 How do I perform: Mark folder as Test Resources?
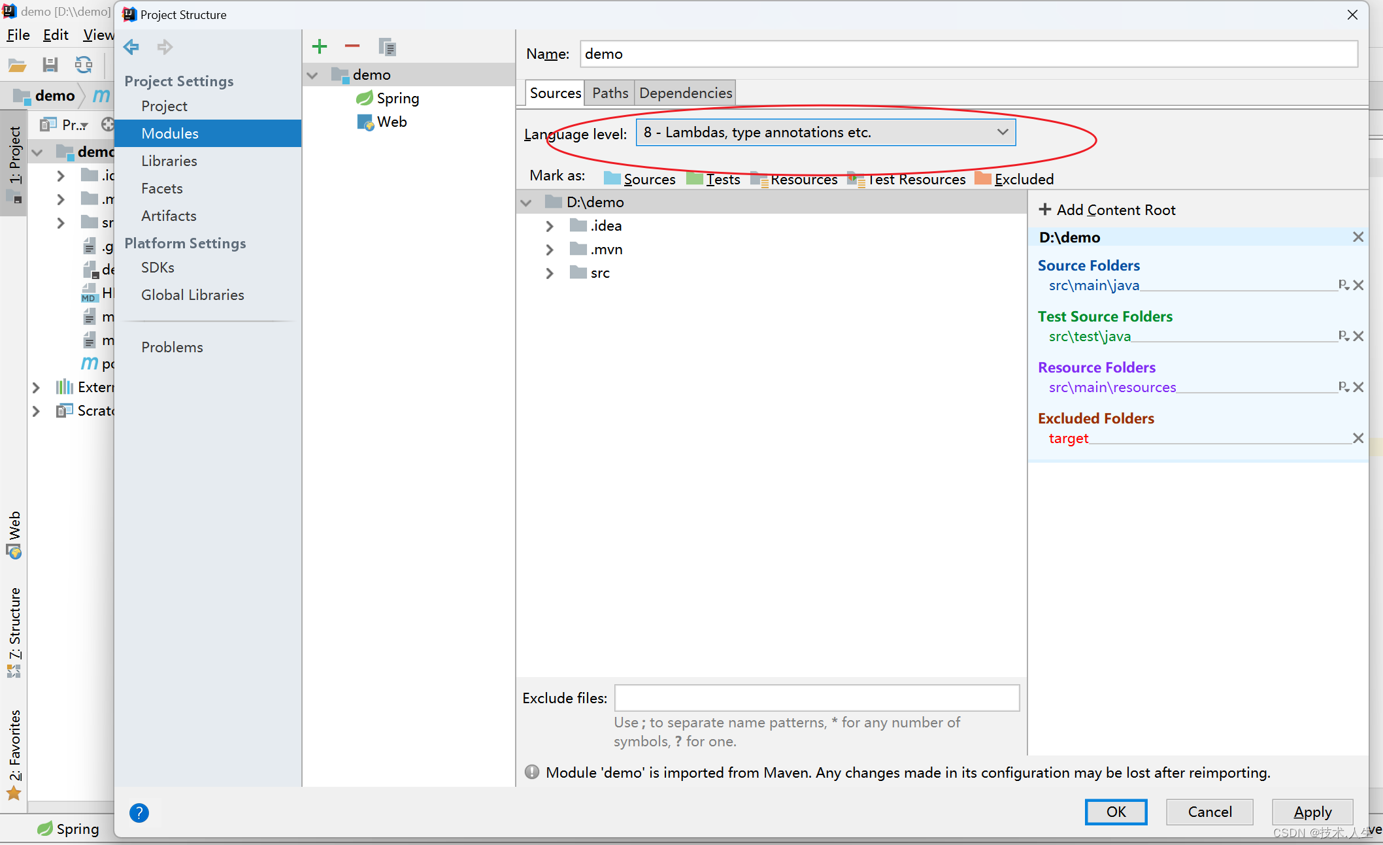coord(907,178)
